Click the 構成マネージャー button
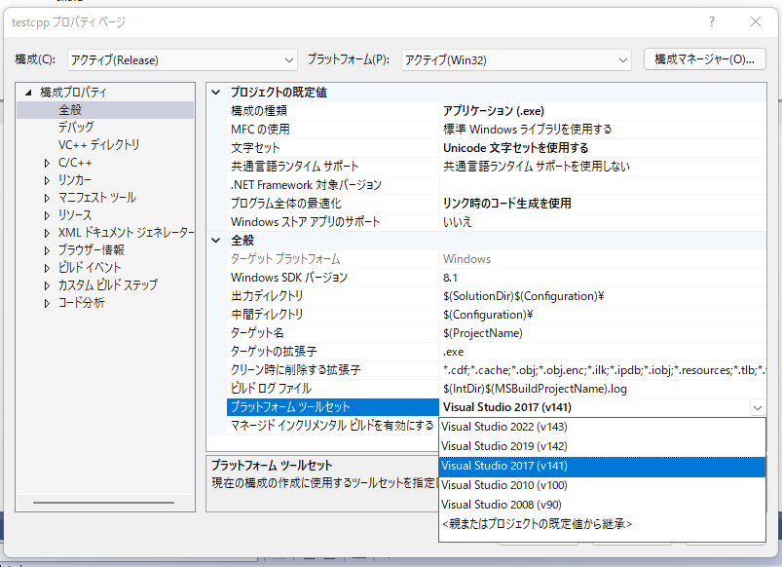The width and height of the screenshot is (782, 567). tap(704, 59)
